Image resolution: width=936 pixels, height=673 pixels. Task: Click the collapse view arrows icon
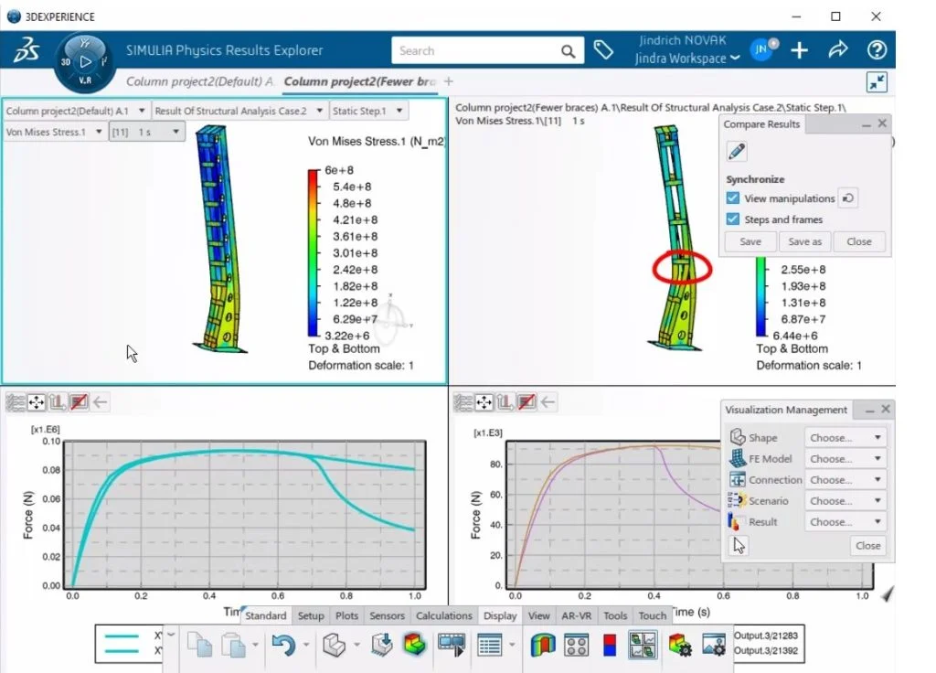[877, 82]
